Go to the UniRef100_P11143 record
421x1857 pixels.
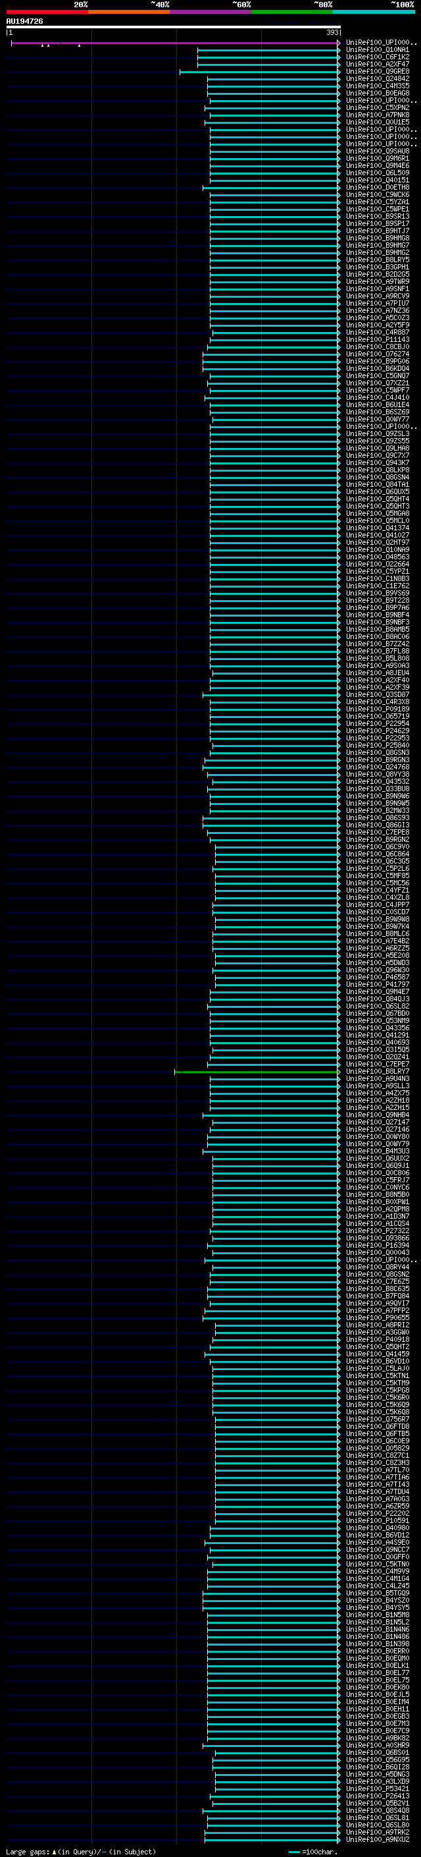pyautogui.click(x=378, y=339)
